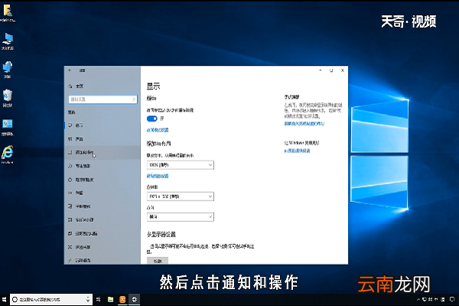Click the microphone icon in taskbar search
The image size is (459, 306).
pos(88,299)
